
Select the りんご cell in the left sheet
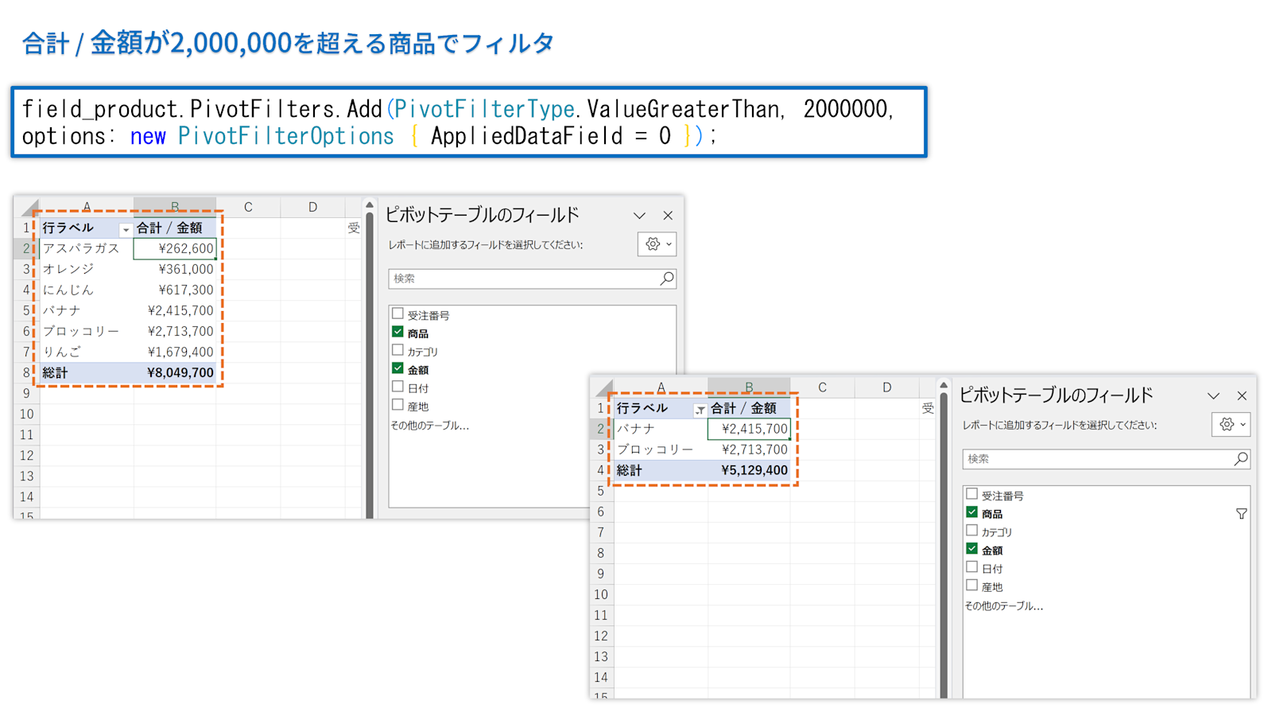click(87, 352)
